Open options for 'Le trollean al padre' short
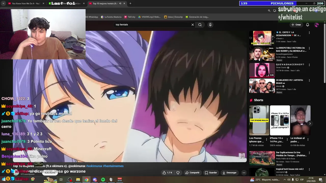The image size is (326, 183). pos(308,140)
